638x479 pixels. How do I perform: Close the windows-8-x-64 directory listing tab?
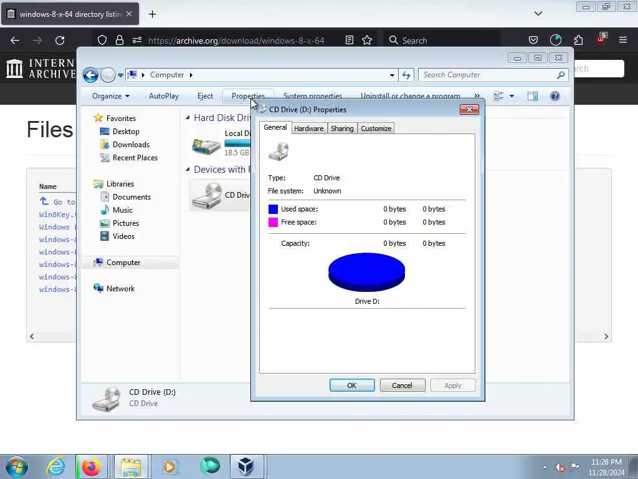[x=129, y=14]
